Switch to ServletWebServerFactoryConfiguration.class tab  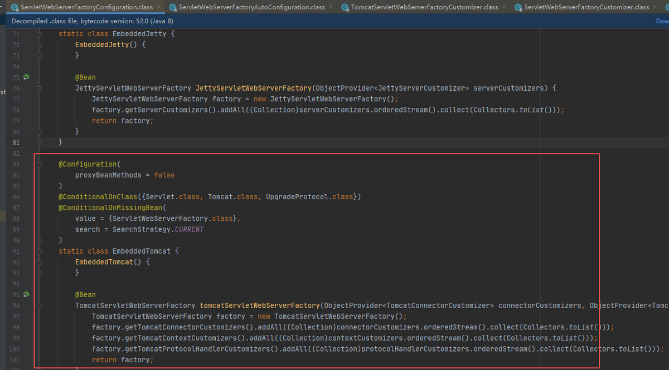(x=86, y=7)
